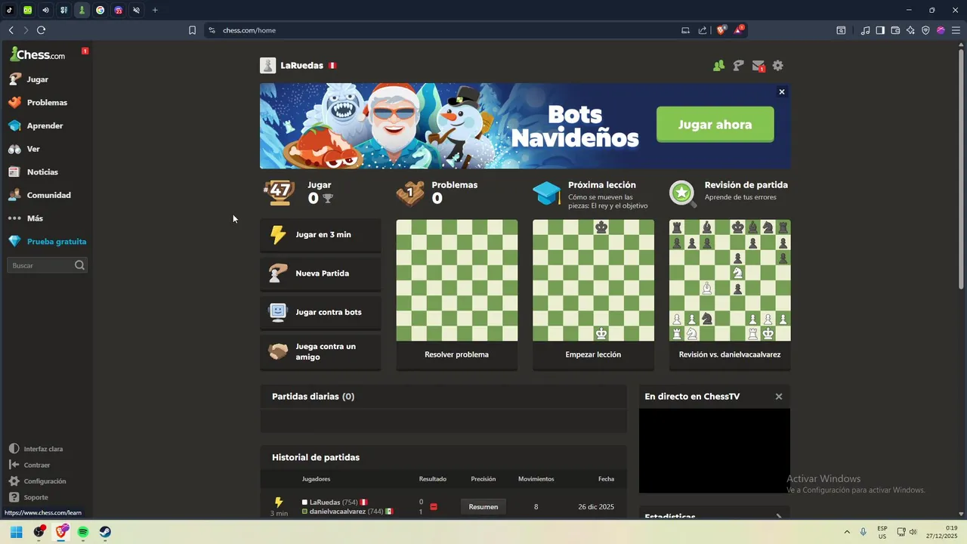Collapse the sidebar with Contraer
The width and height of the screenshot is (967, 544).
[29, 465]
